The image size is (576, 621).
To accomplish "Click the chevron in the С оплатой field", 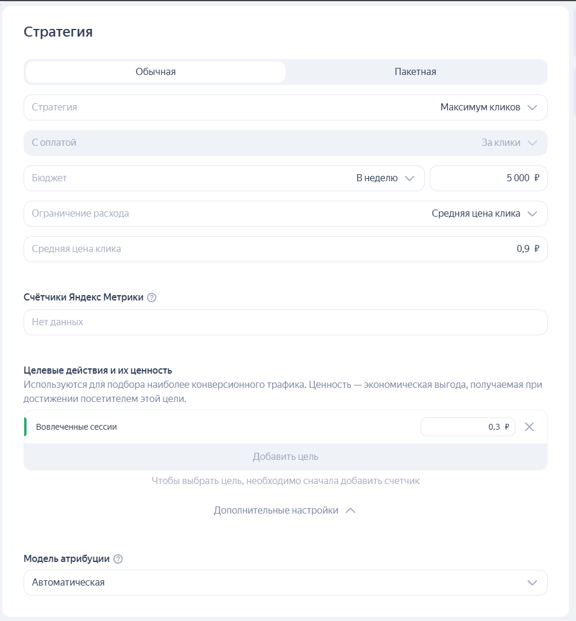I will pyautogui.click(x=532, y=143).
